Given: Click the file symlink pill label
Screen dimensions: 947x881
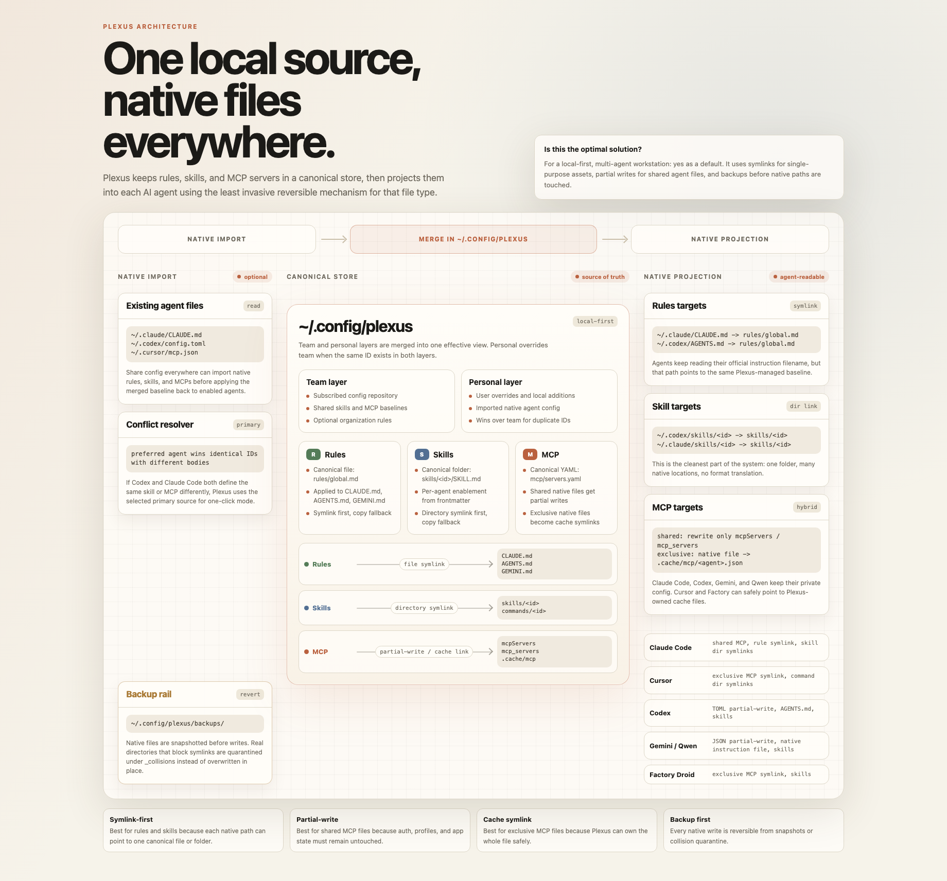Looking at the screenshot, I should coord(424,564).
